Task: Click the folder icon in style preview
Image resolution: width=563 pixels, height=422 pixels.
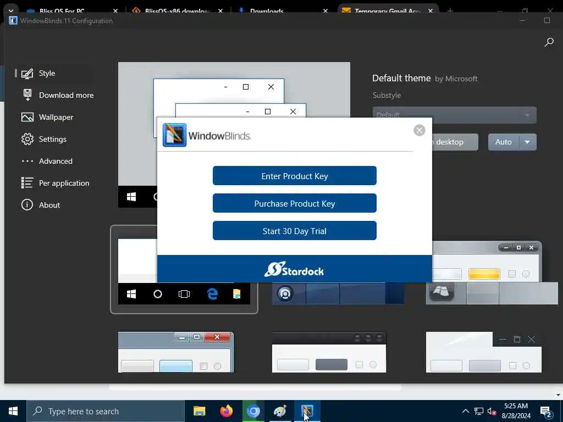Action: pyautogui.click(x=236, y=294)
